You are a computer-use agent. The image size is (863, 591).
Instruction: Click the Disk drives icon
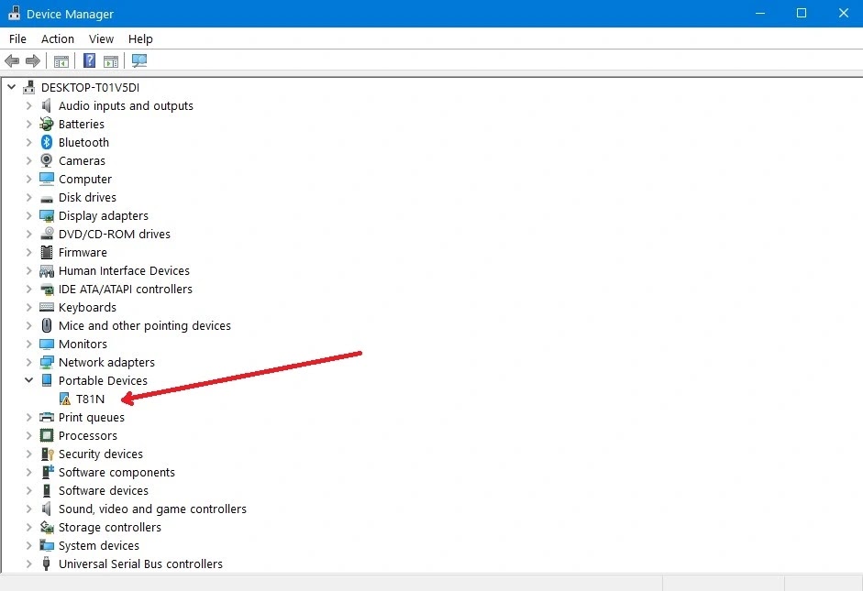coord(47,198)
